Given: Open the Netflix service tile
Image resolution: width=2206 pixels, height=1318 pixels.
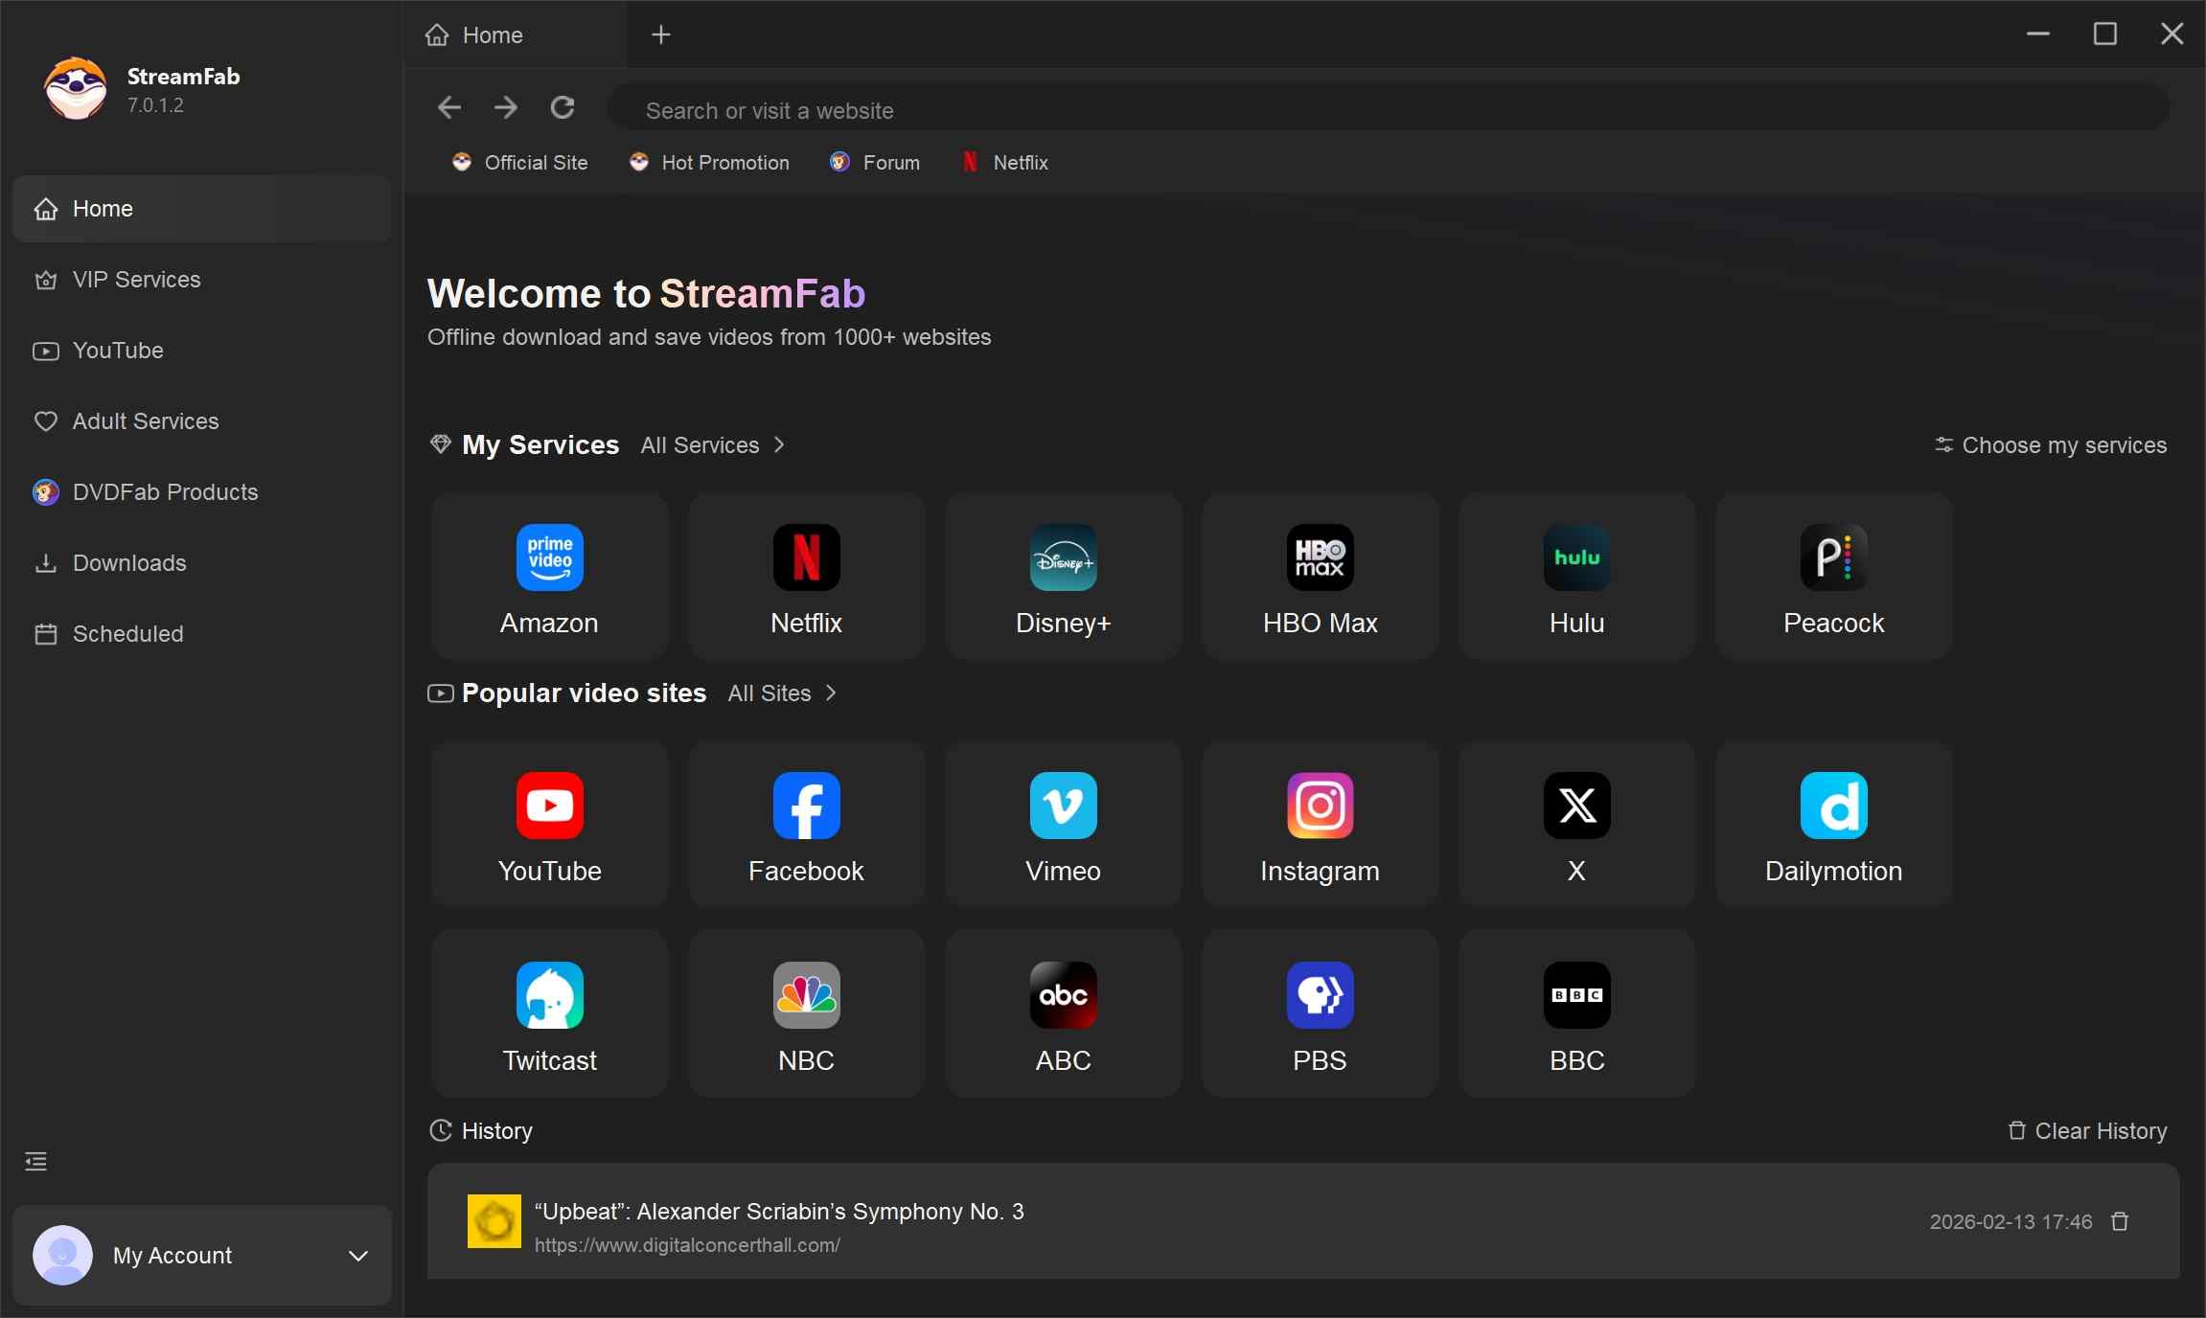Looking at the screenshot, I should click(806, 577).
